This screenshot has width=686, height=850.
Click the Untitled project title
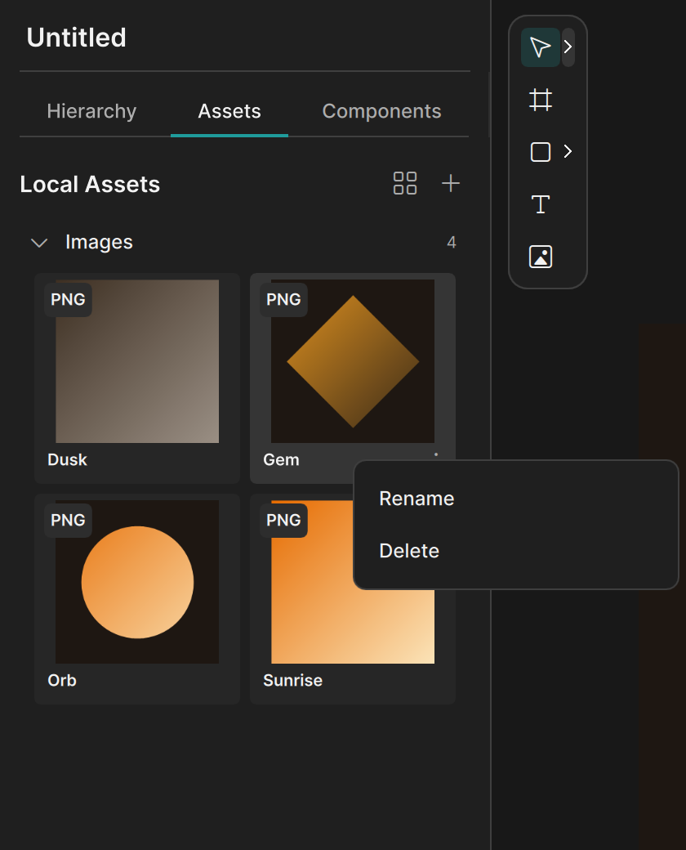77,38
